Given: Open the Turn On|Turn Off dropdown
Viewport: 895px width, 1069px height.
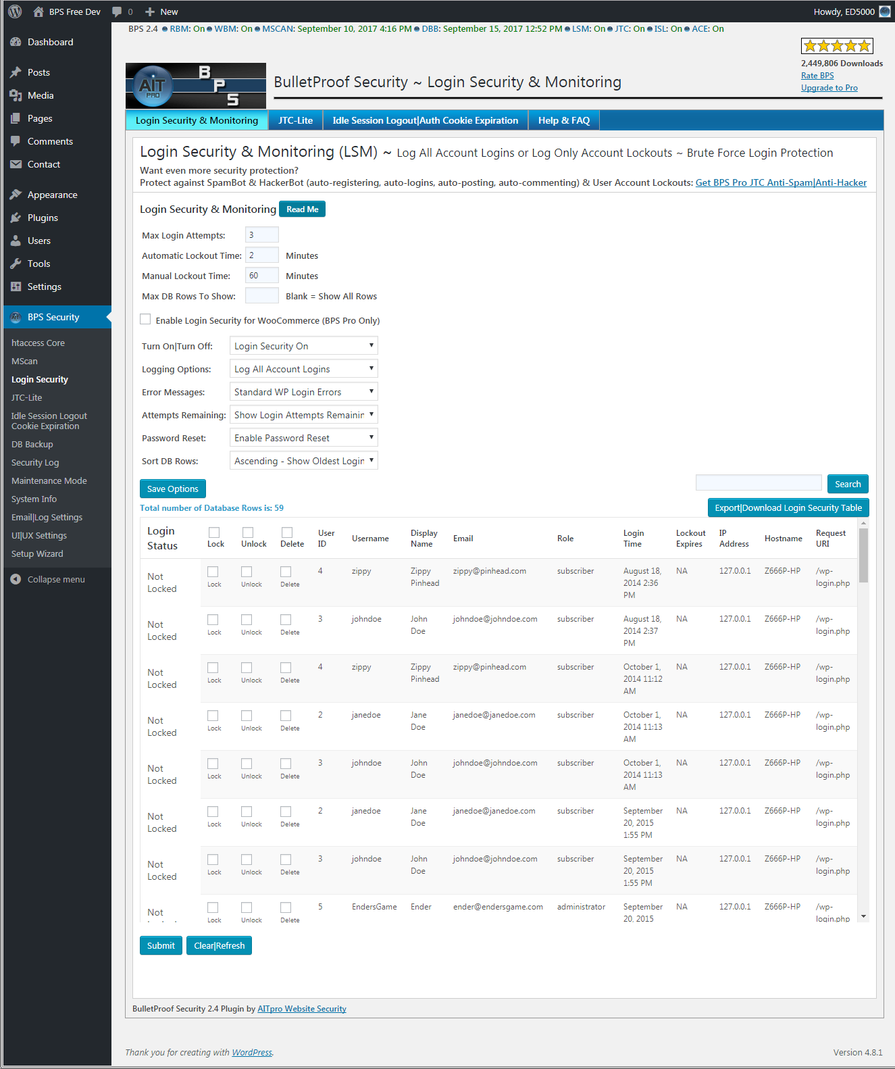Looking at the screenshot, I should (x=304, y=346).
